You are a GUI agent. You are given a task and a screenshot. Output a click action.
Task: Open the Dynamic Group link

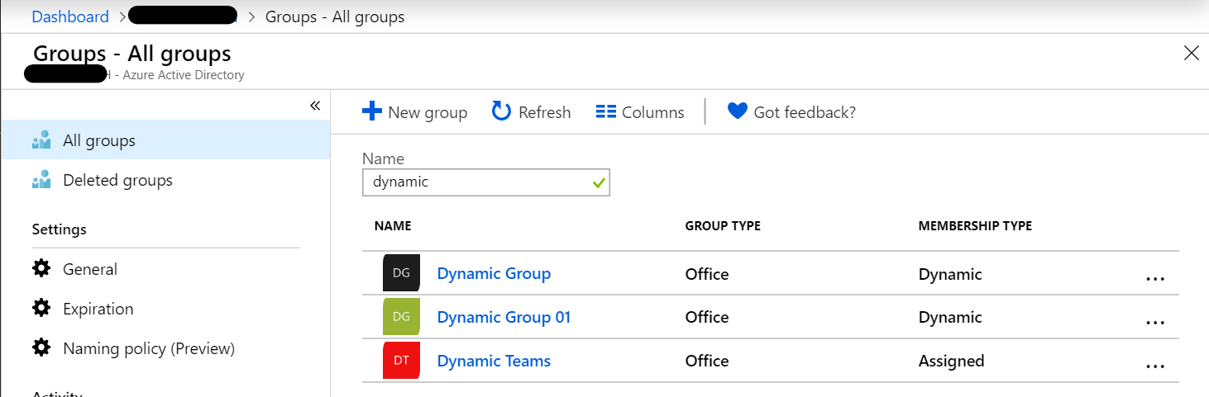494,273
